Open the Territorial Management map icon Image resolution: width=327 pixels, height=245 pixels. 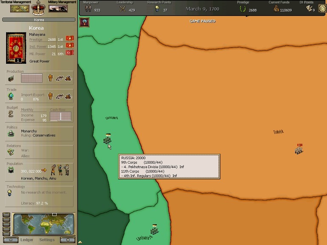(20, 9)
